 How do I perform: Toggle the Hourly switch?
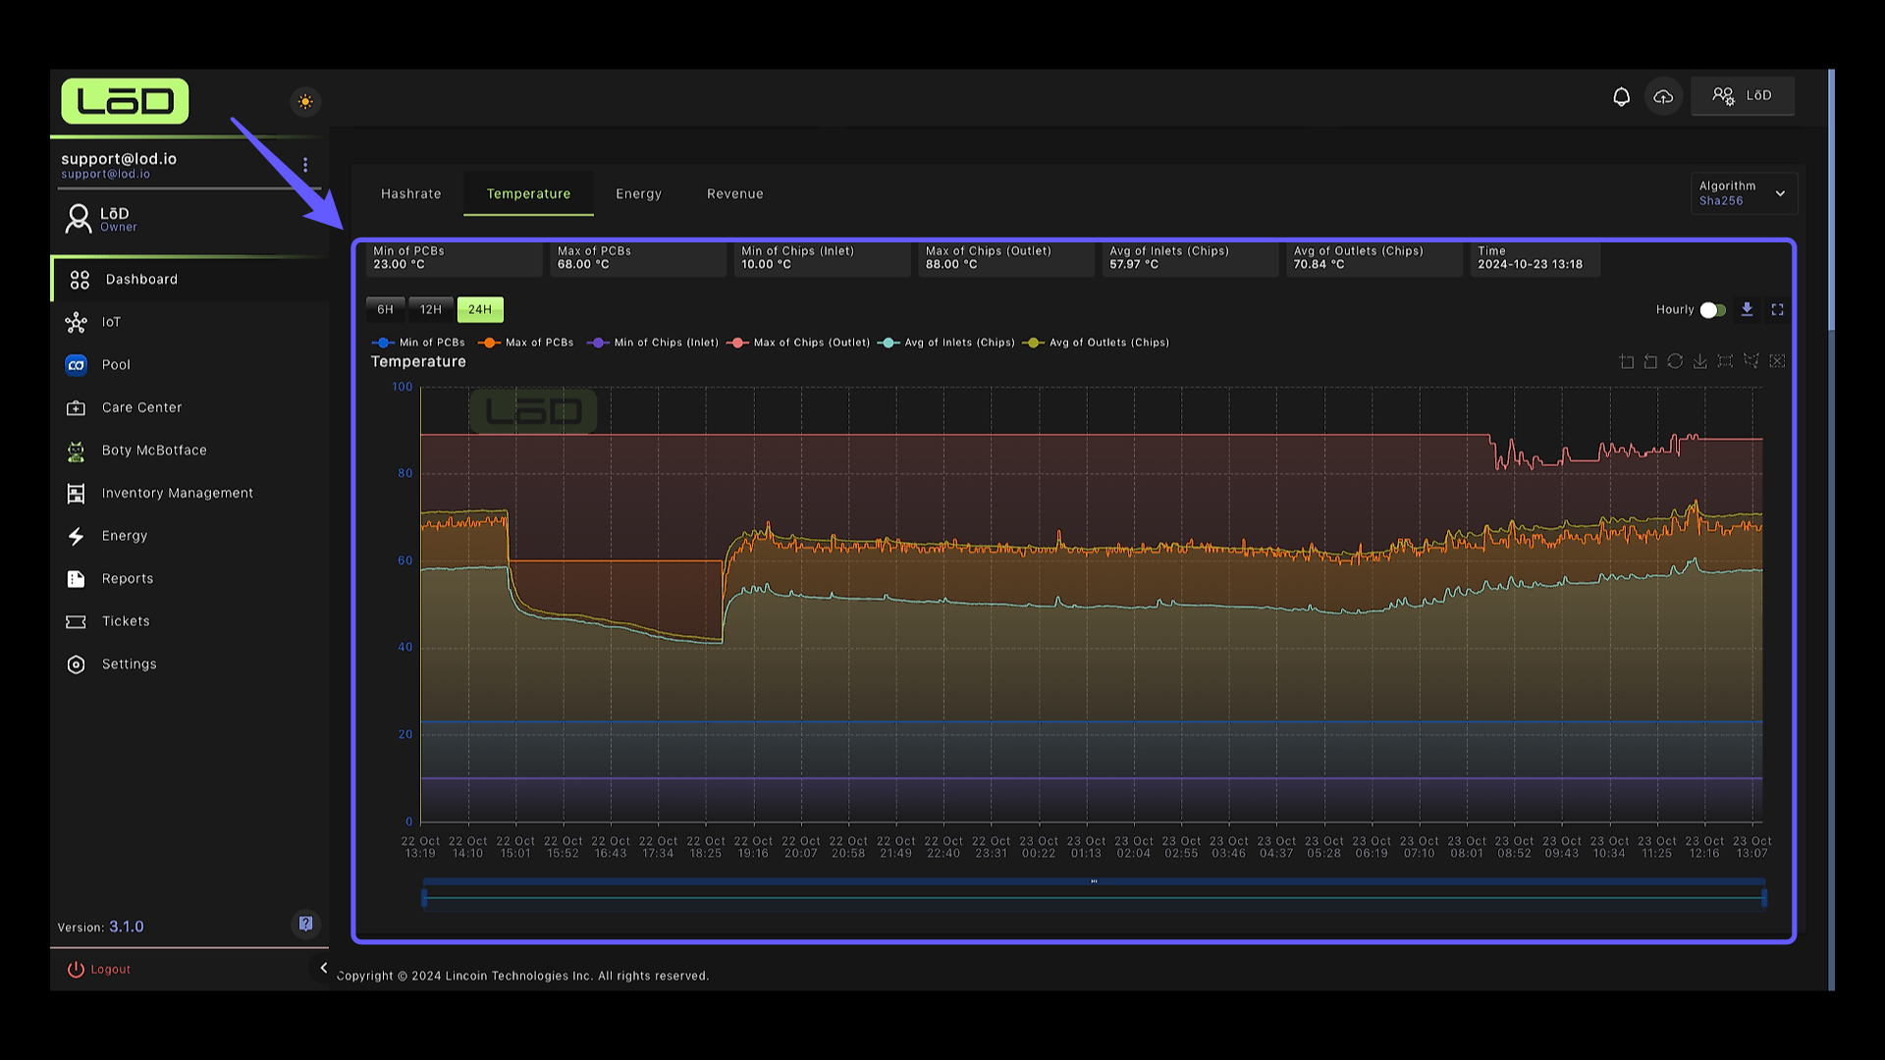pos(1713,310)
